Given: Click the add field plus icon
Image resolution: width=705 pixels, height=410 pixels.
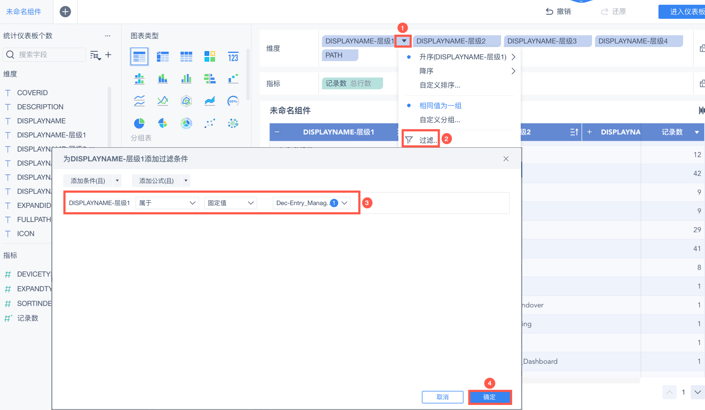Looking at the screenshot, I should click(108, 55).
